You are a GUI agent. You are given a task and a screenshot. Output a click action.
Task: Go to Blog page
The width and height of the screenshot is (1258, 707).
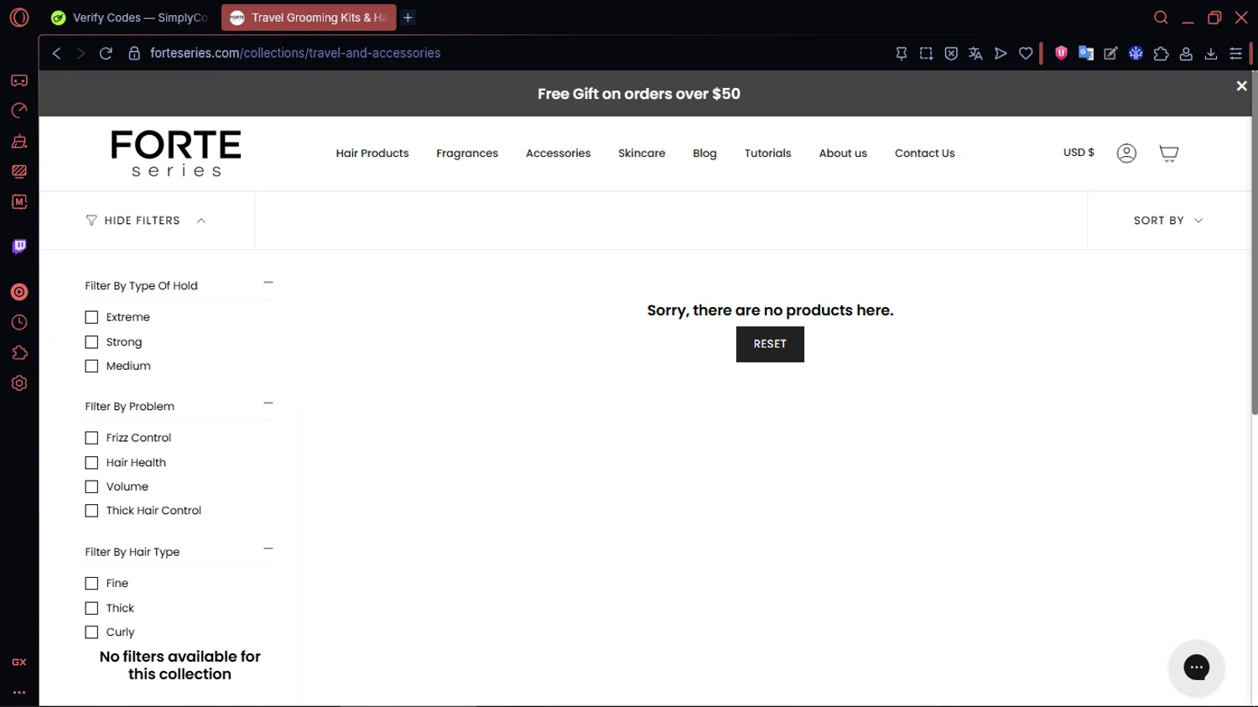tap(704, 153)
